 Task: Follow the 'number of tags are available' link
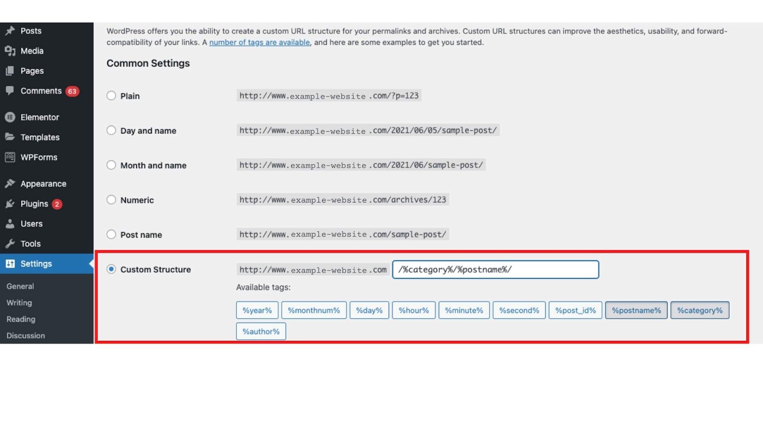point(259,42)
